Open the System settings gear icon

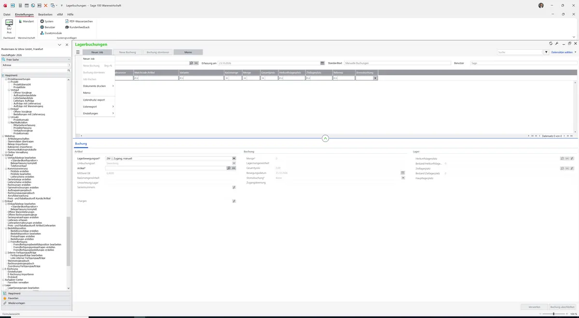[42, 21]
